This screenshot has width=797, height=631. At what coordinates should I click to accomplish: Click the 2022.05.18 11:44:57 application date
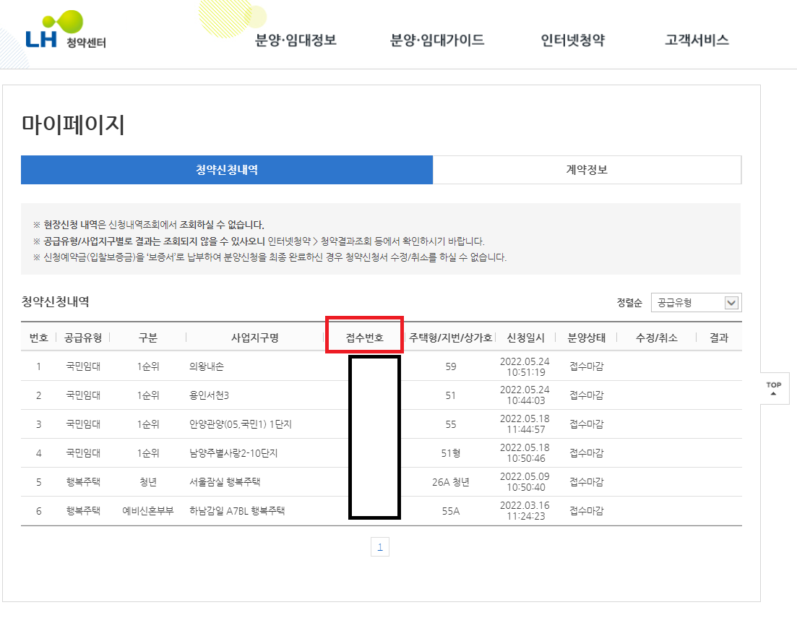(x=525, y=424)
